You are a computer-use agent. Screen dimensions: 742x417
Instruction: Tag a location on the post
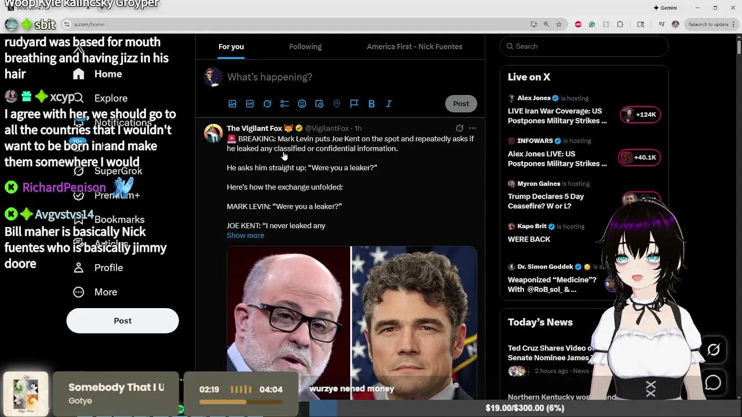337,104
